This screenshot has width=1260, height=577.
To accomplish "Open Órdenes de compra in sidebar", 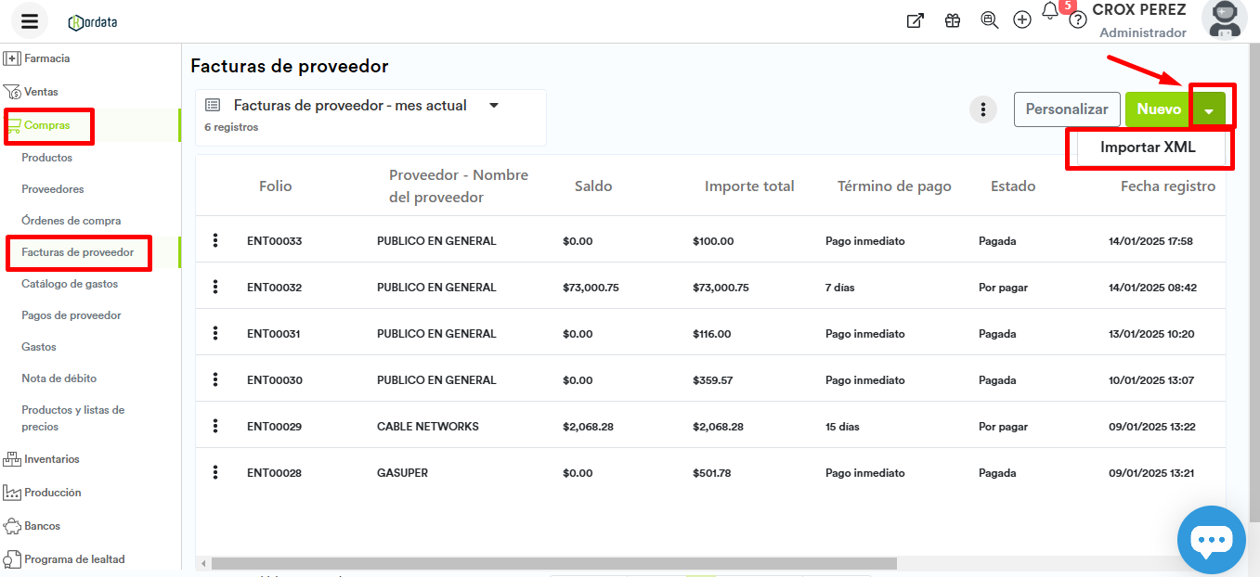I will click(x=71, y=221).
